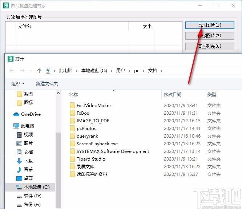Expand chevron before 此电脑 in address bar
The width and height of the screenshot is (242, 209).
pos(55,71)
